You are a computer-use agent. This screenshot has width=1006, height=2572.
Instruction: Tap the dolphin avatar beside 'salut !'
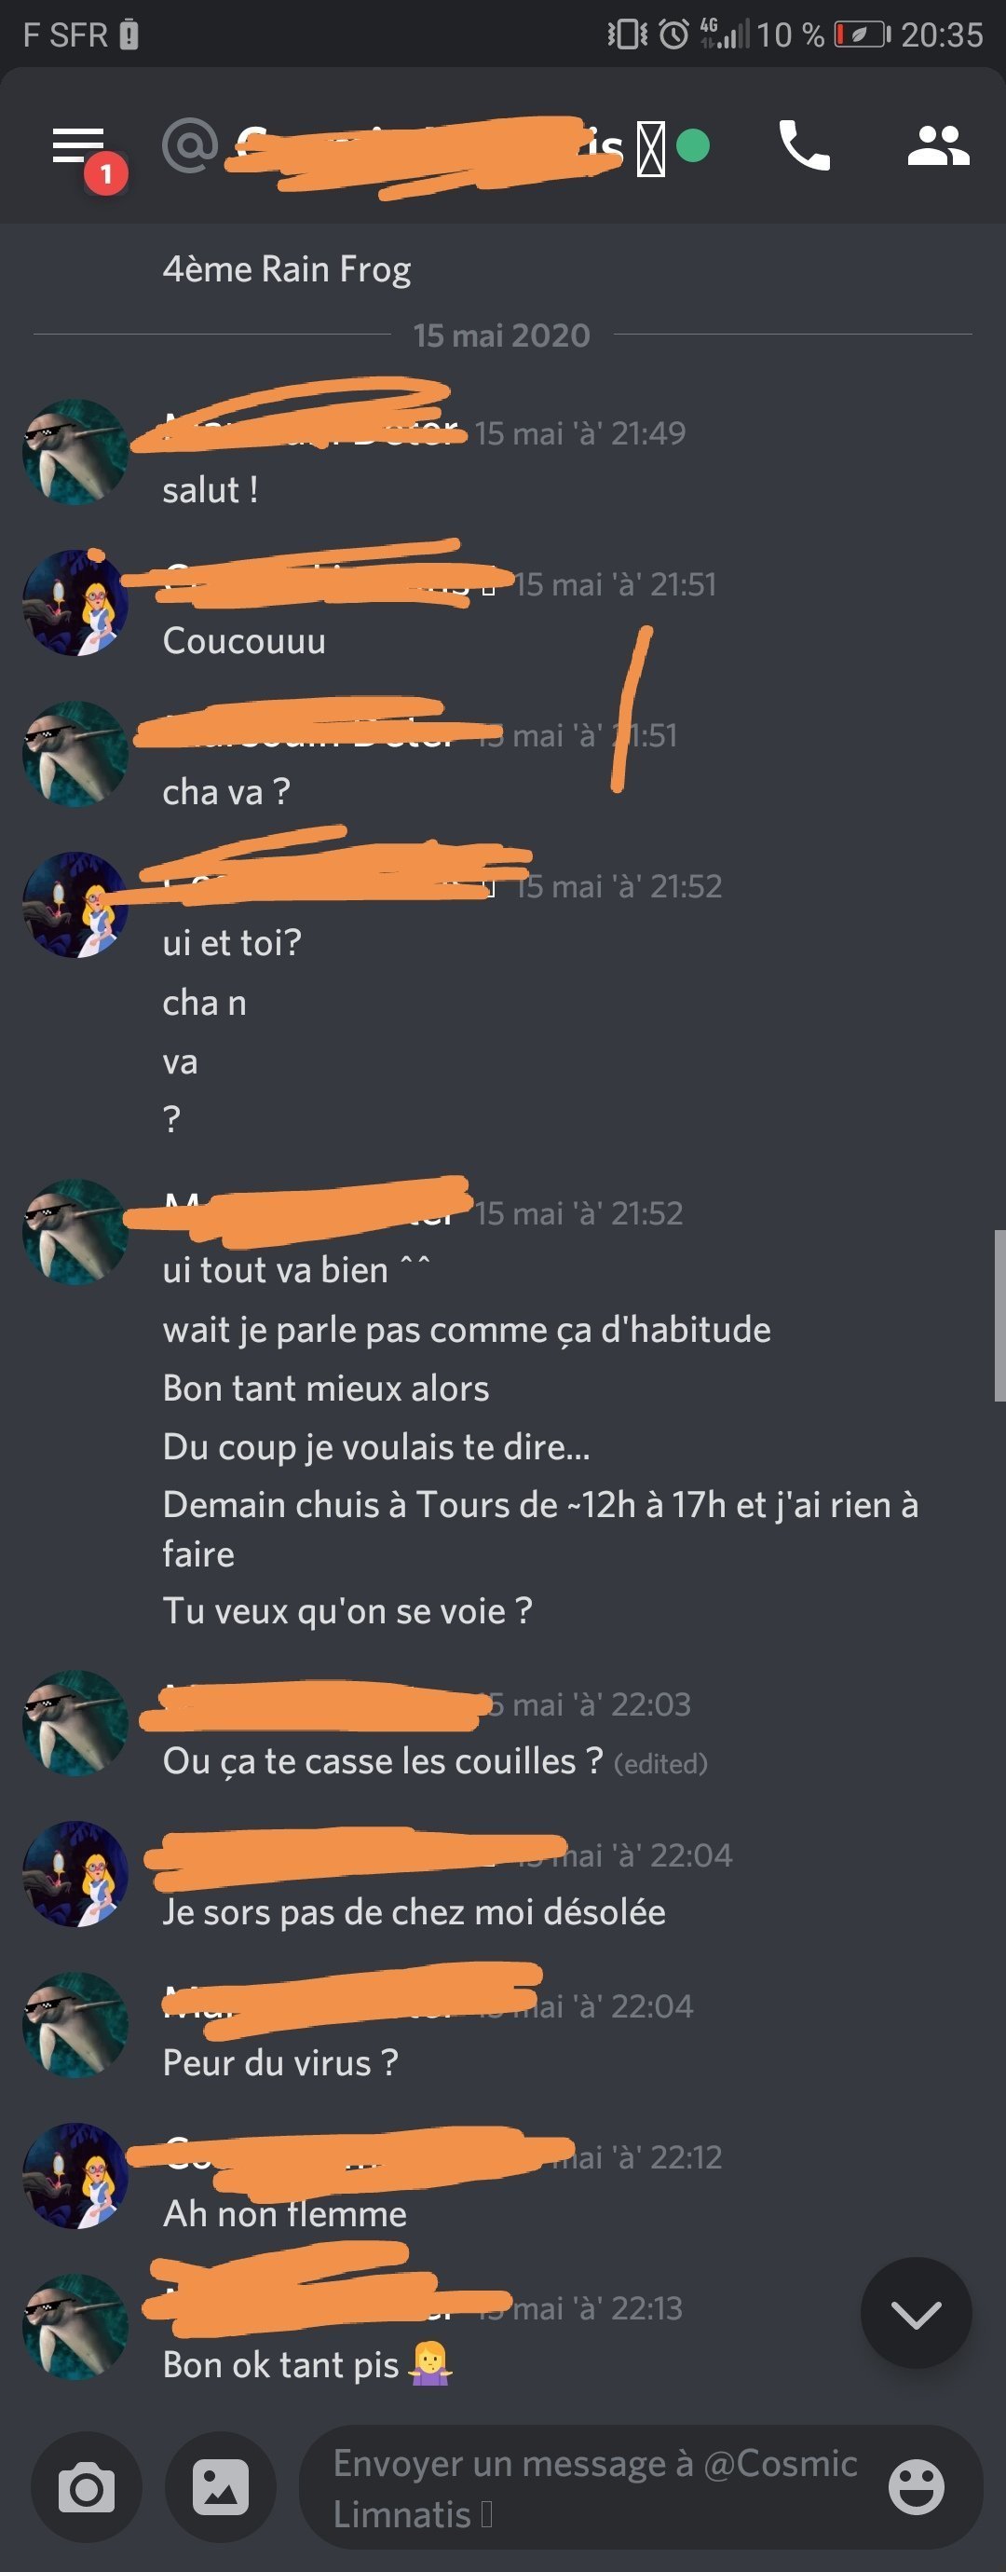[x=75, y=452]
